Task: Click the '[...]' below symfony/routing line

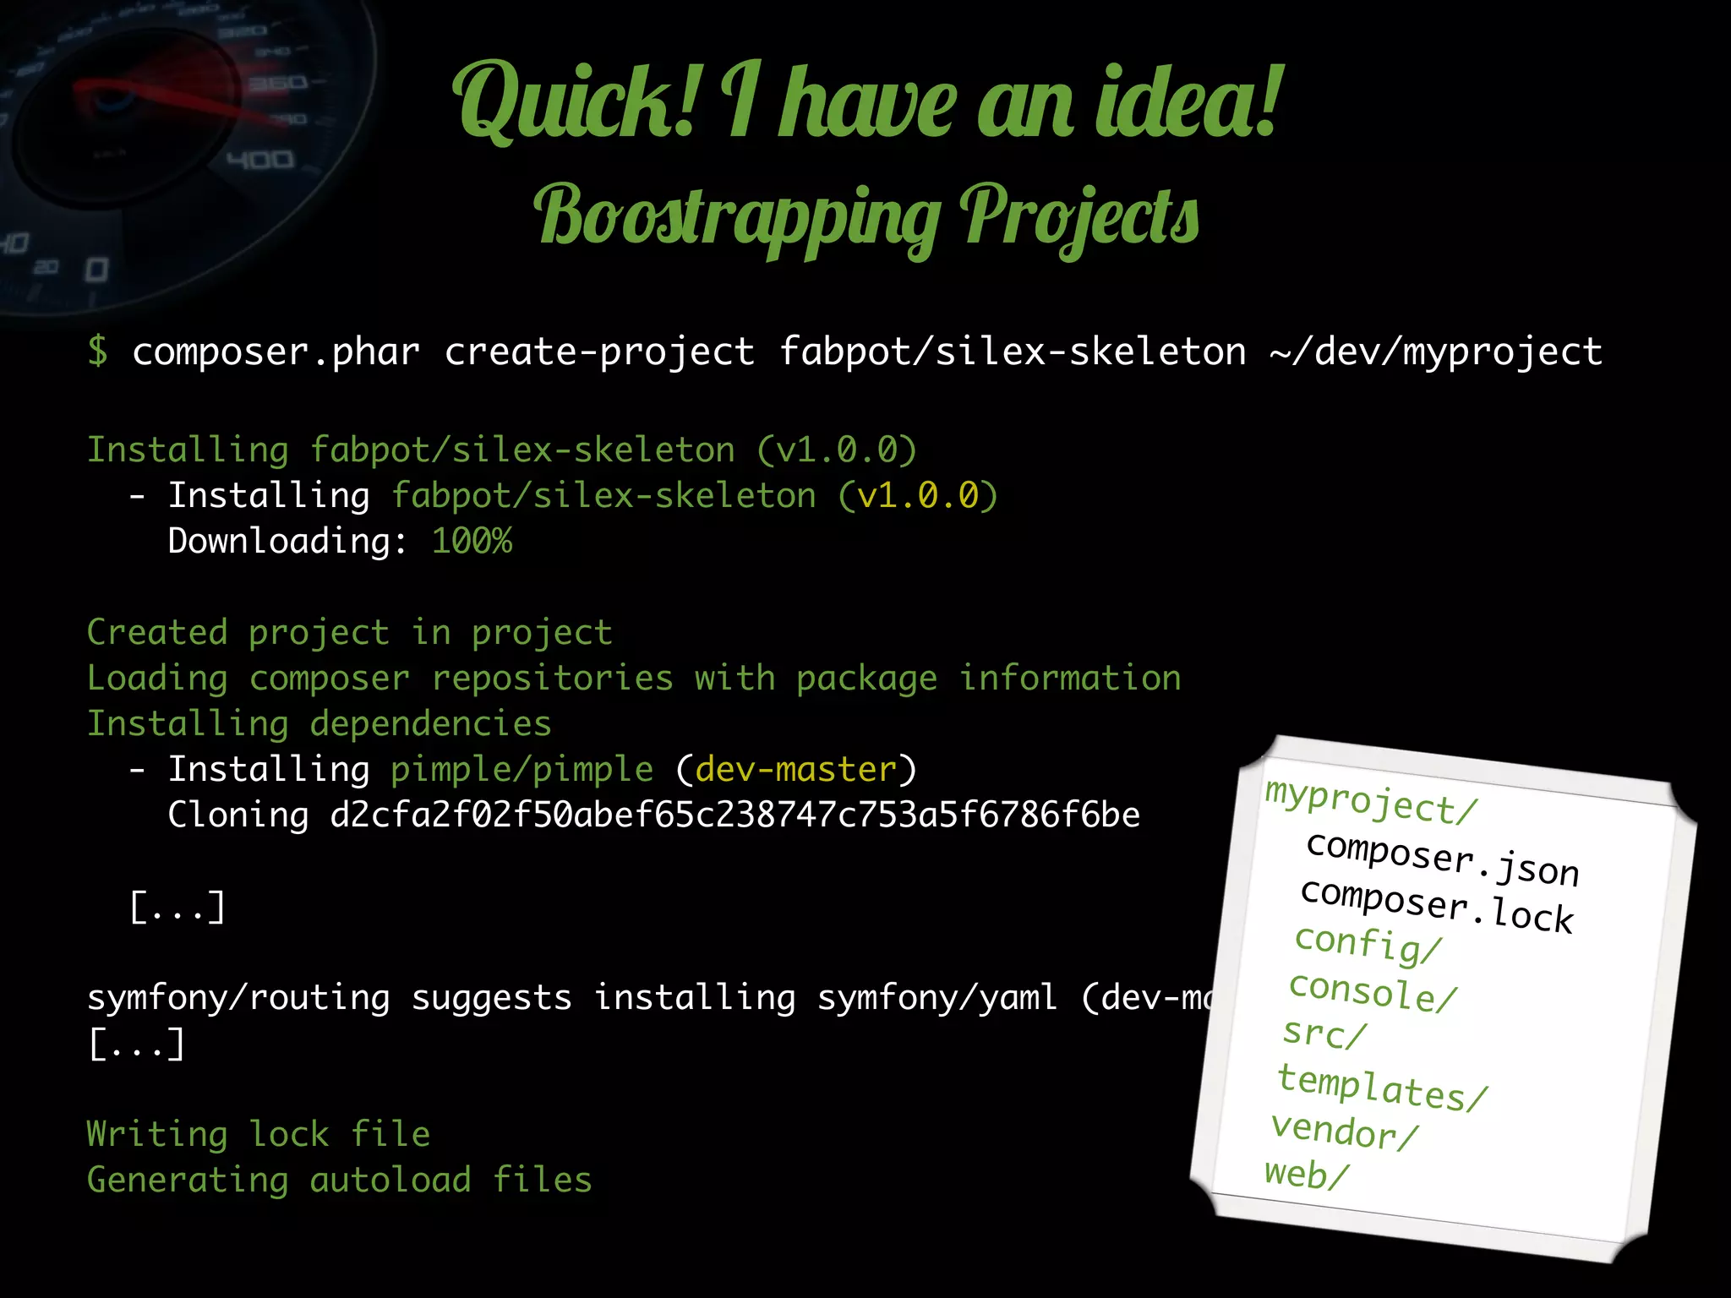Action: 137,1044
